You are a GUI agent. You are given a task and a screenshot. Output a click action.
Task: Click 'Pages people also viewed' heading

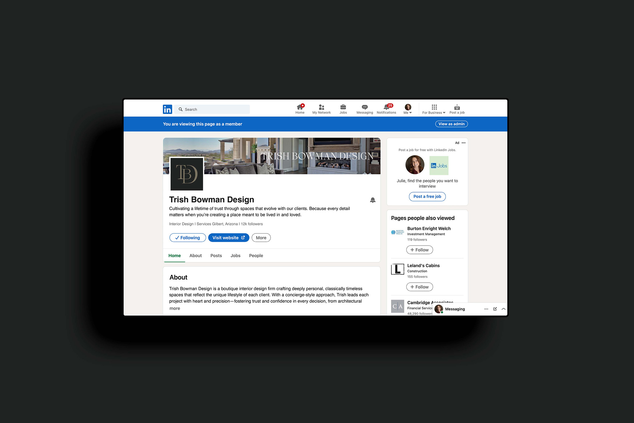[x=423, y=218]
